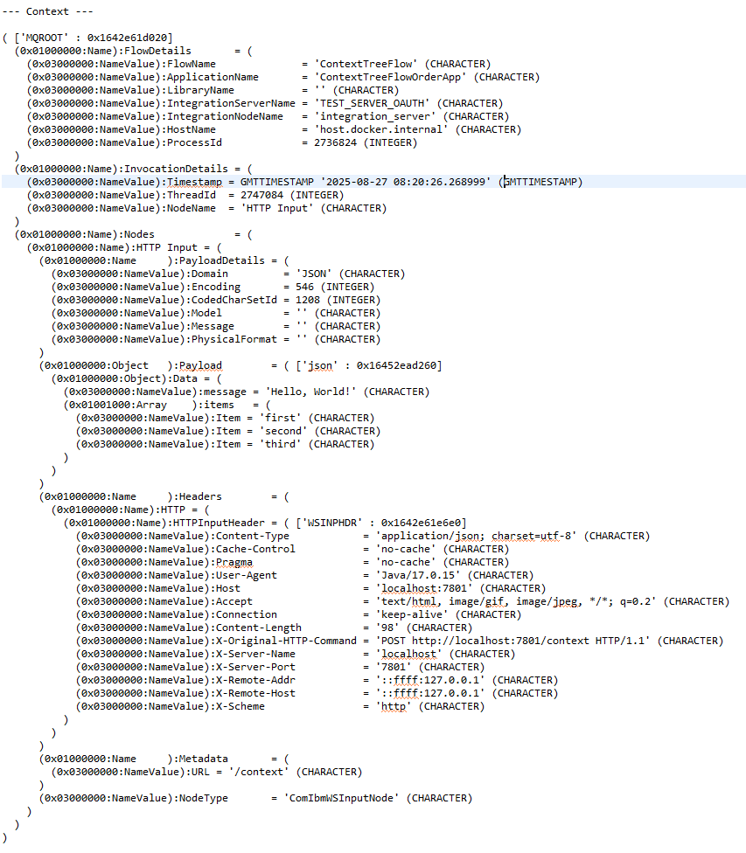Click the Content-Length value '98'
The image size is (746, 853).
point(387,628)
